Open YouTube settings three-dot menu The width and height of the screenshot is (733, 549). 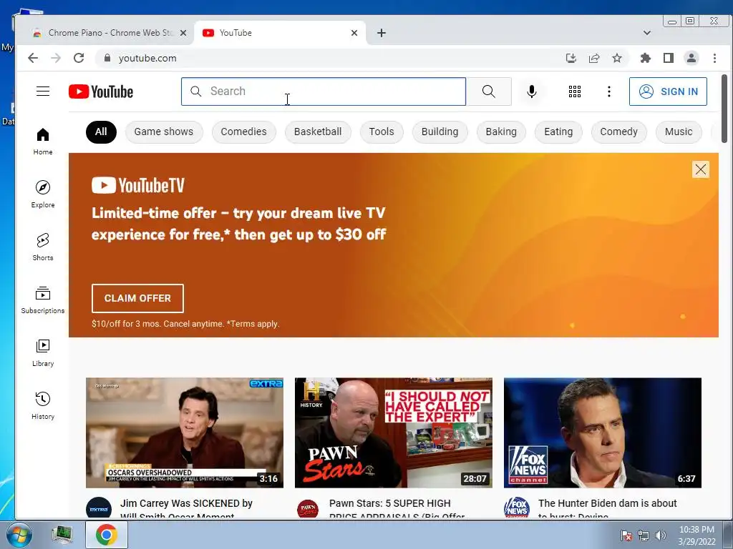pyautogui.click(x=608, y=91)
